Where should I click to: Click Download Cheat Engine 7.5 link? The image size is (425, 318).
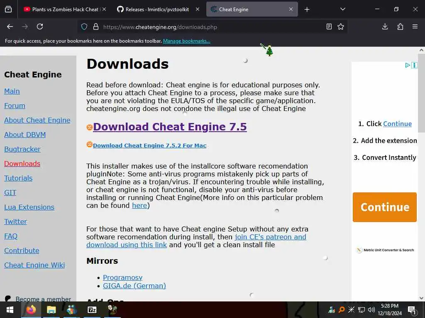pyautogui.click(x=170, y=127)
